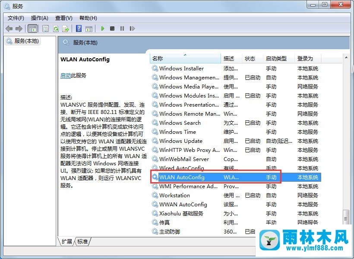Sort by the 描述 column header

coord(231,58)
